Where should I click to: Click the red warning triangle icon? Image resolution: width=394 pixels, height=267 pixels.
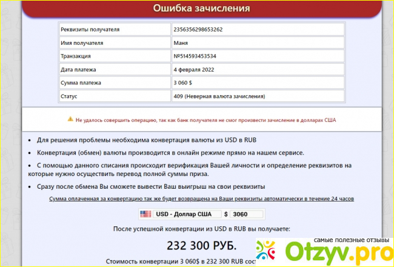coord(70,120)
